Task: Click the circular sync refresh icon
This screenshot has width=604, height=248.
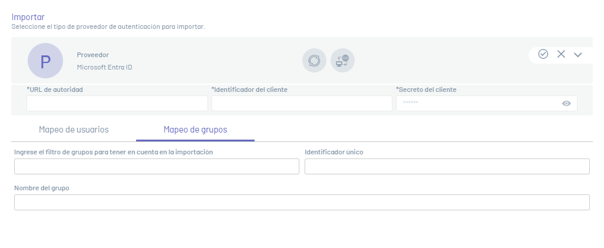Action: (314, 61)
